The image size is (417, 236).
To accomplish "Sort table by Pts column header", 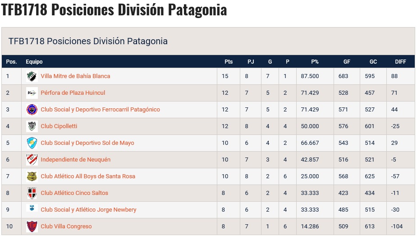I will 229,62.
